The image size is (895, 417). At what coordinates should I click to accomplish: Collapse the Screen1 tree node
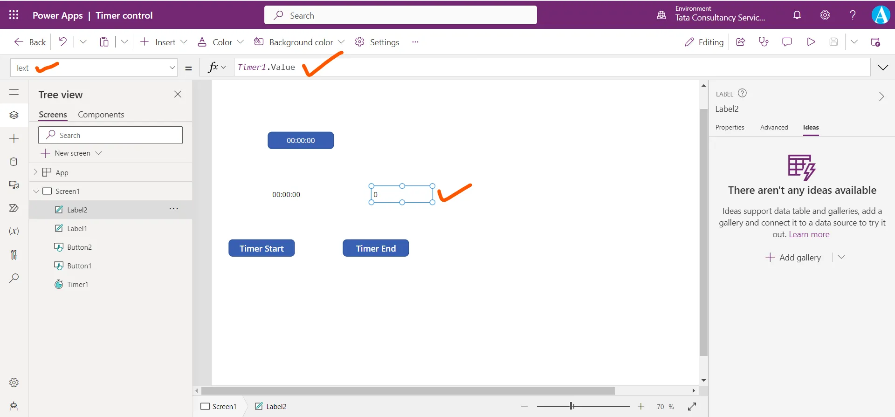click(x=36, y=191)
